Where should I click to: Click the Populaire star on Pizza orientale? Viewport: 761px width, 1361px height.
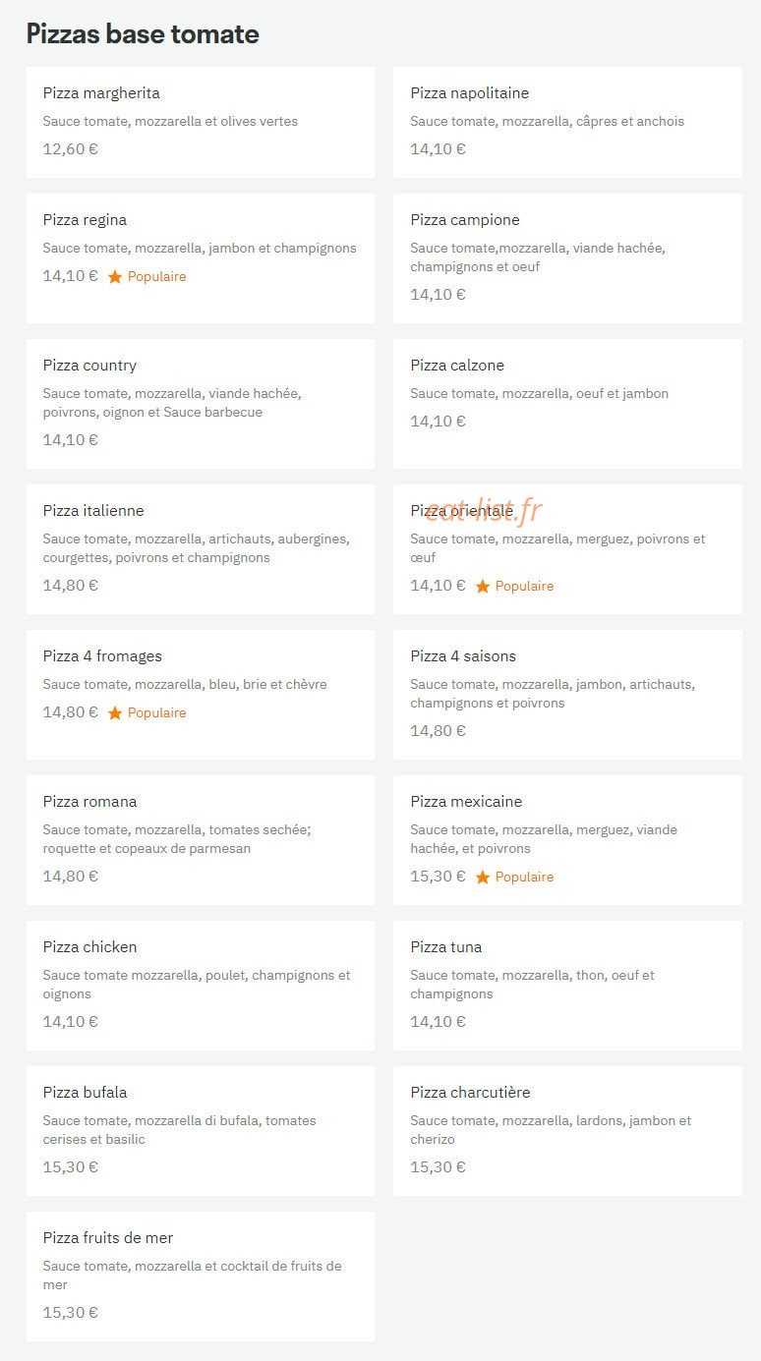point(483,586)
